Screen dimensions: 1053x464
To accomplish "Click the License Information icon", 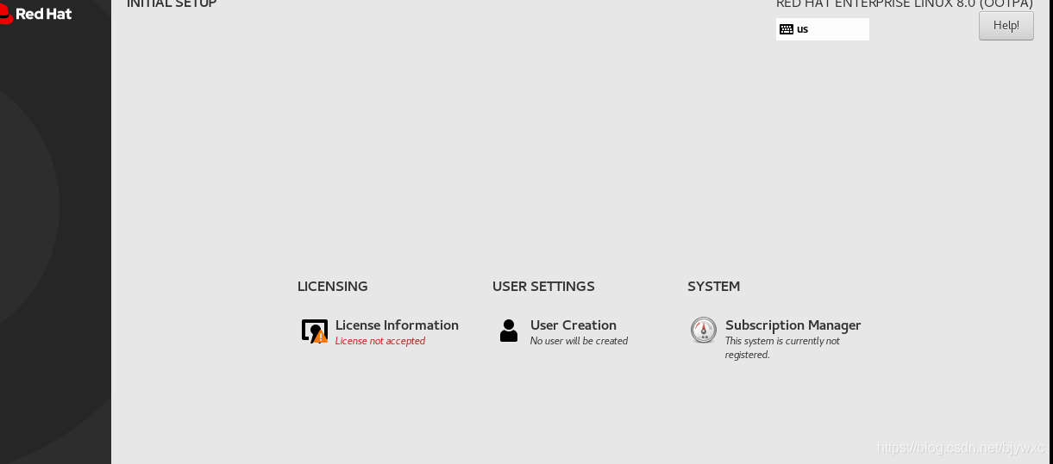I will coord(313,330).
